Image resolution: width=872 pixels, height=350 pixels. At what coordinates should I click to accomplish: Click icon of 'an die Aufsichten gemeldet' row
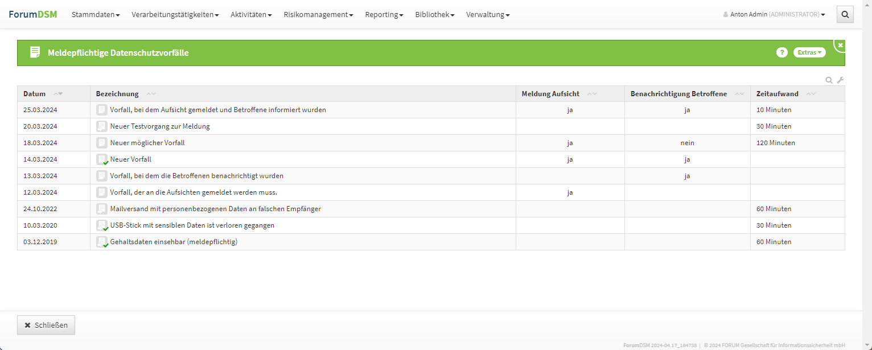click(101, 192)
